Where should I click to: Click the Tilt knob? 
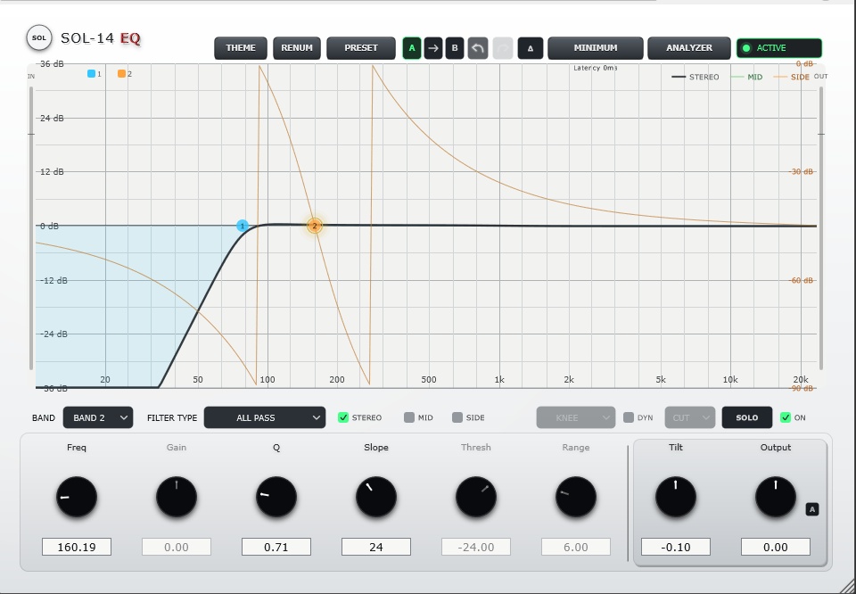[676, 497]
